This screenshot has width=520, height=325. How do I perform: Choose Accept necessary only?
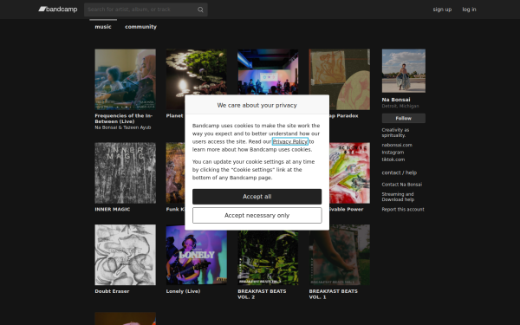pyautogui.click(x=257, y=215)
